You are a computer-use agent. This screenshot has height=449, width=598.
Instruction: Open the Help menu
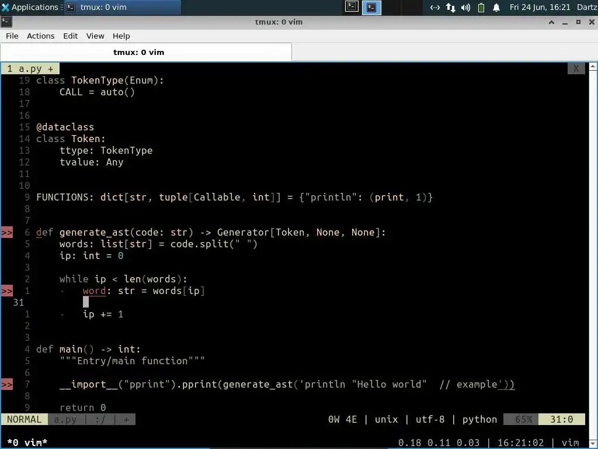click(121, 36)
